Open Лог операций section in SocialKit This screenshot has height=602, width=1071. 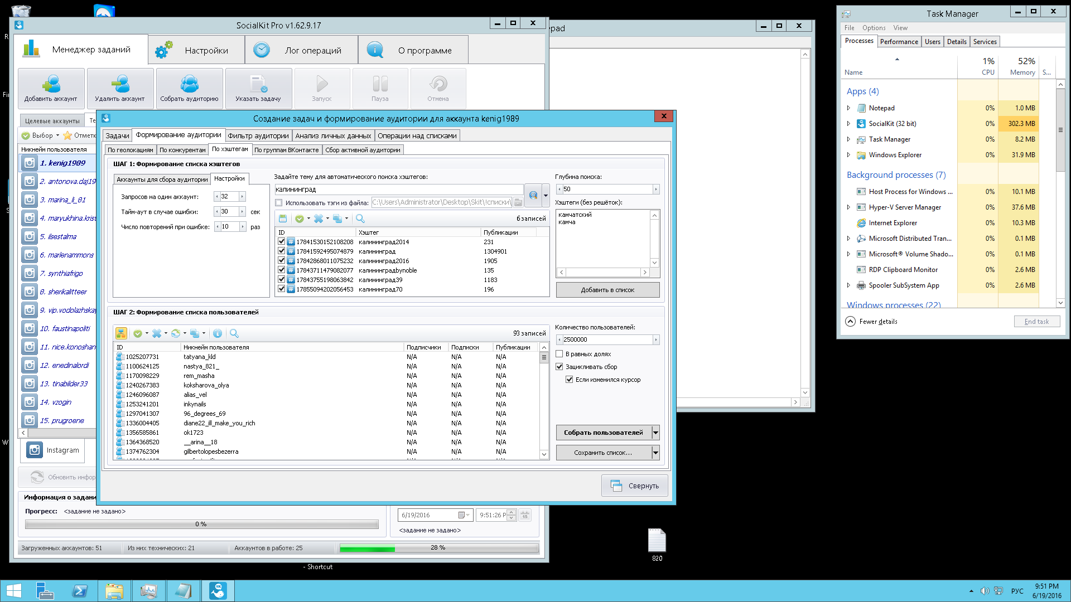tap(302, 50)
